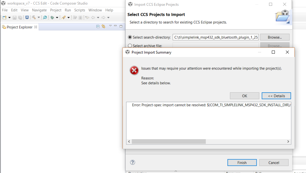This screenshot has height=173, width=306.
Task: Collapse the error with << Details button
Action: tap(276, 96)
